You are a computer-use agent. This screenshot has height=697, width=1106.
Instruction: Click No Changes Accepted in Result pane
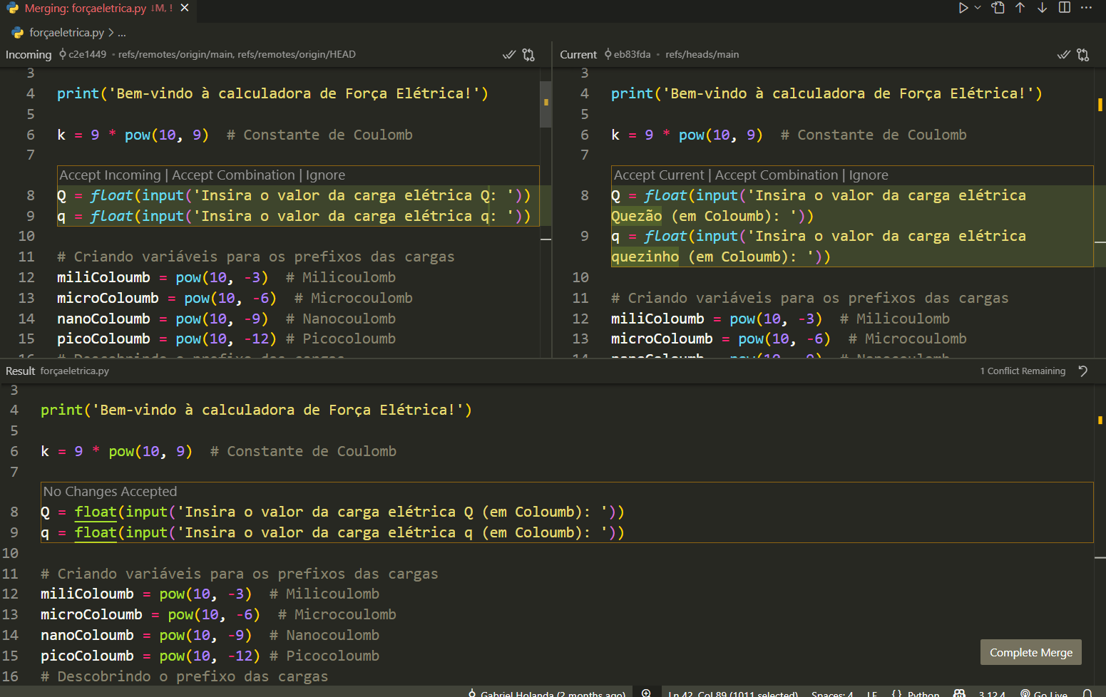(x=110, y=492)
